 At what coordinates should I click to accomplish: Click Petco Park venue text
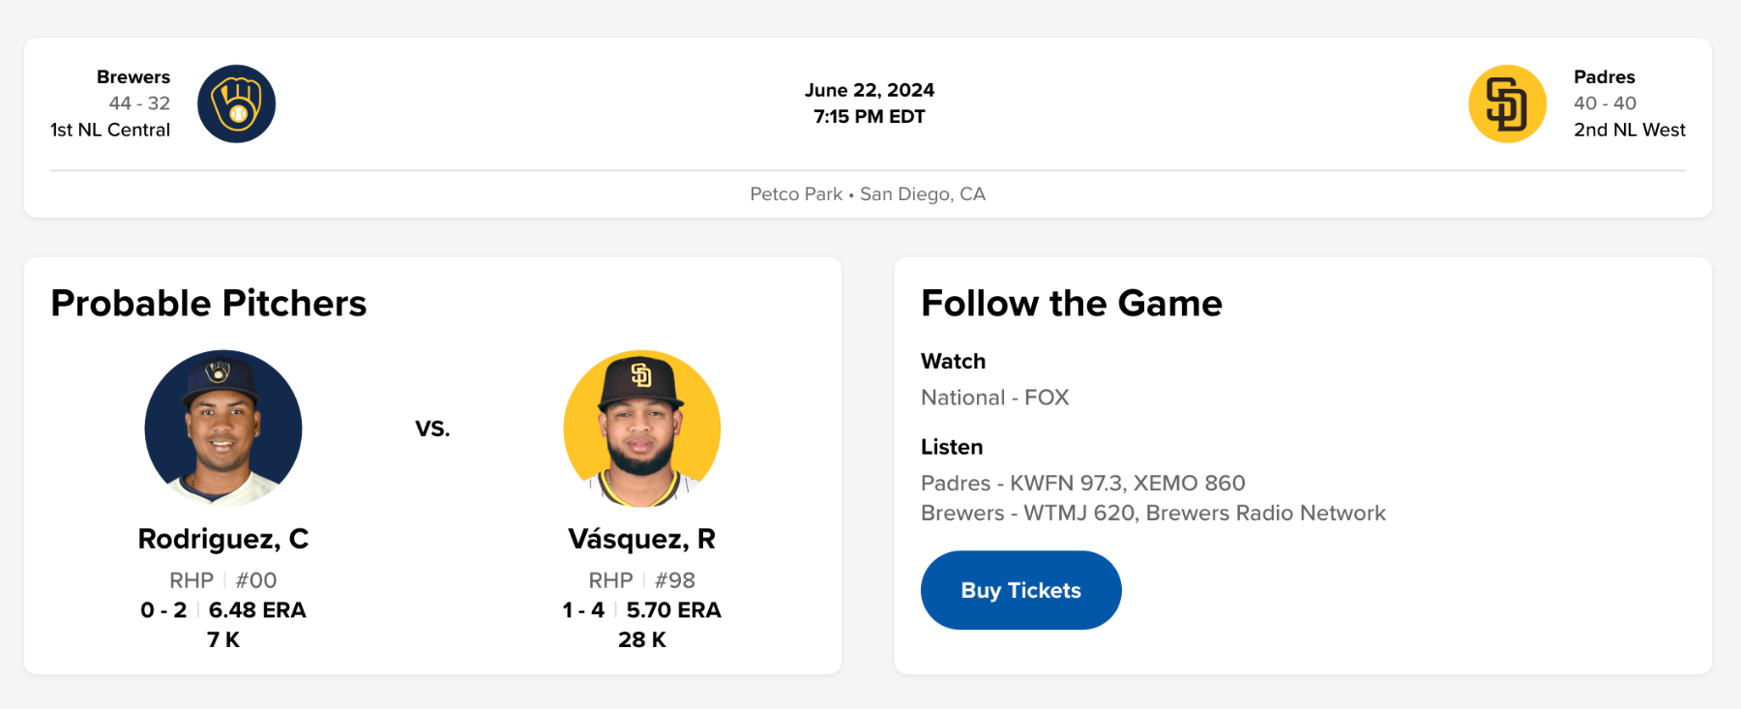(796, 194)
